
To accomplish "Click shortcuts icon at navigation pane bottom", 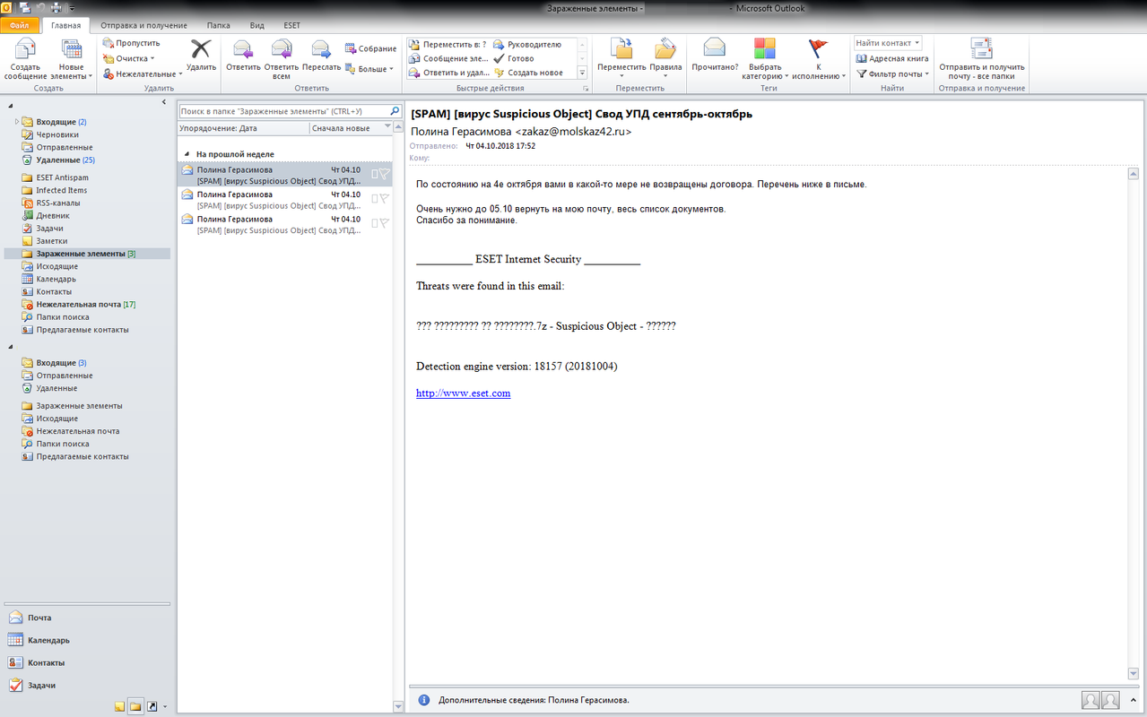I will coord(152,706).
